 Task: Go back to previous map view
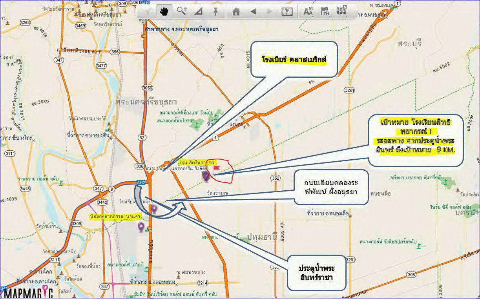tap(253, 11)
